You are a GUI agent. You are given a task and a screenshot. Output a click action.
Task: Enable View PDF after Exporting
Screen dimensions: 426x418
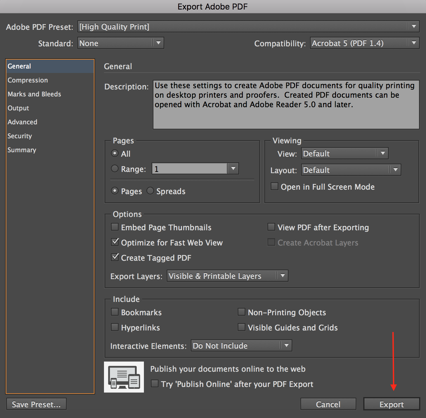pos(271,227)
